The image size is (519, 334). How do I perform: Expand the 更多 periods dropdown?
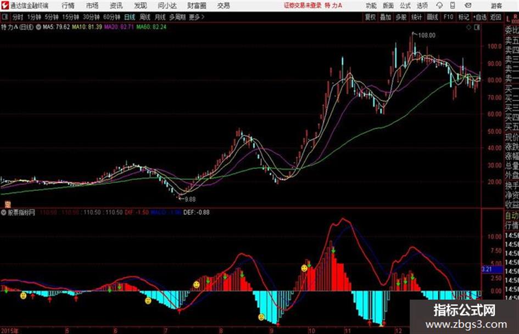point(197,17)
